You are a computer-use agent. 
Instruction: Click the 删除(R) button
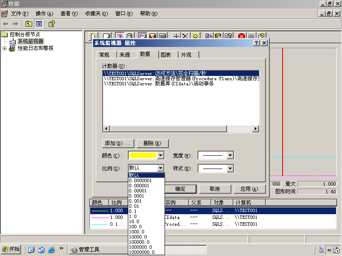click(x=153, y=143)
